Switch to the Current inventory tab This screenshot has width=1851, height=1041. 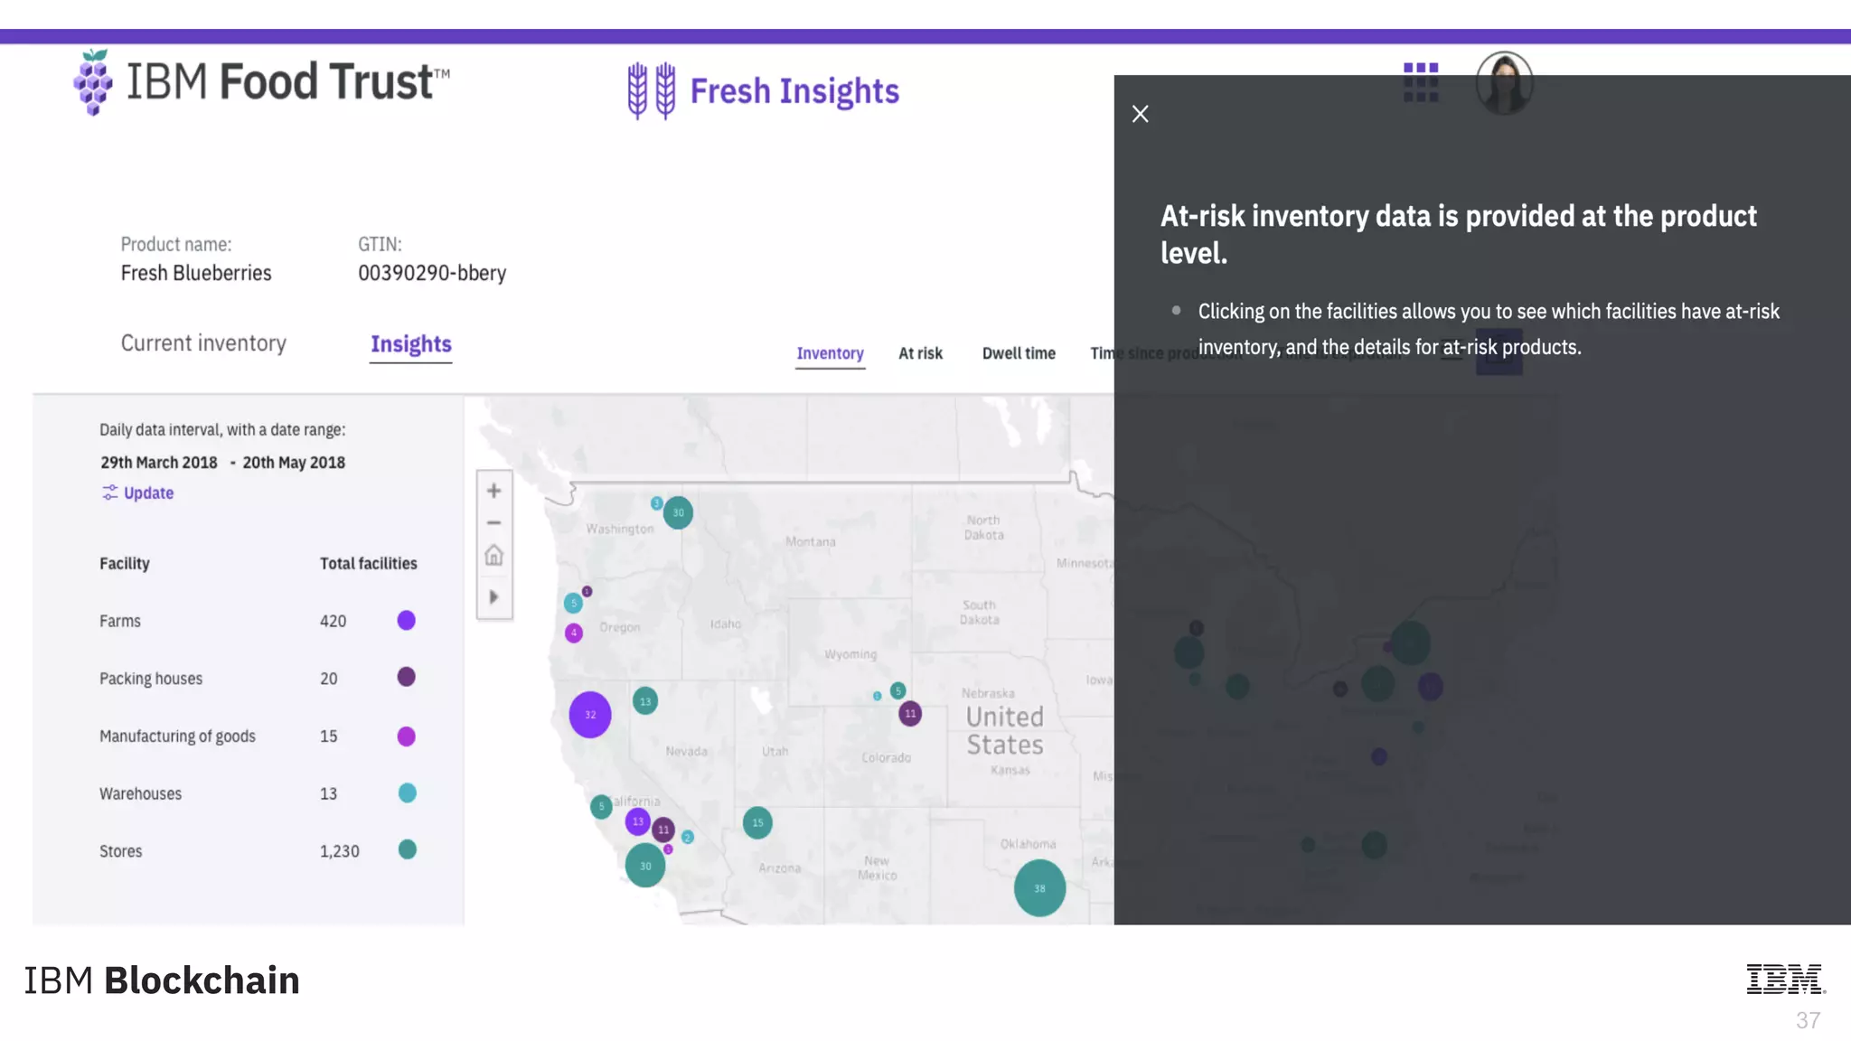point(203,343)
